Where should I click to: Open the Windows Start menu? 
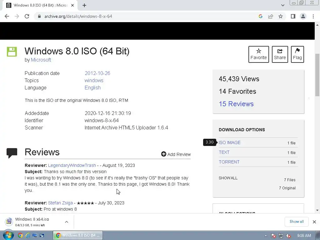pyautogui.click(x=8, y=235)
